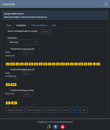
Task: Open the hamburger menu icon
Action: [x=106, y=4]
